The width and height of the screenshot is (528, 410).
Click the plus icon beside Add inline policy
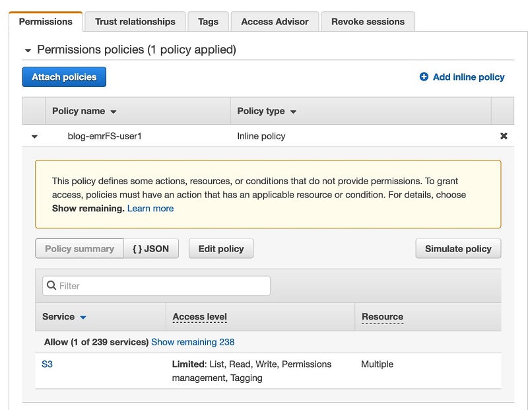tap(424, 77)
